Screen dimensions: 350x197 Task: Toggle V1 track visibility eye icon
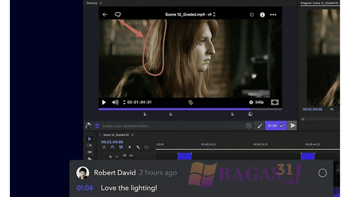pyautogui.click(x=131, y=156)
